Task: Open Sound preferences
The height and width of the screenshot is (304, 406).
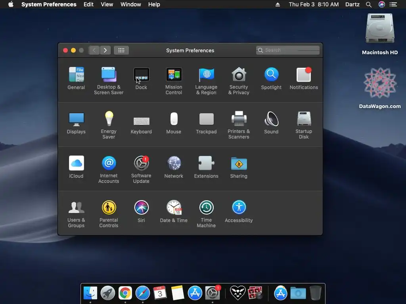Action: (271, 123)
